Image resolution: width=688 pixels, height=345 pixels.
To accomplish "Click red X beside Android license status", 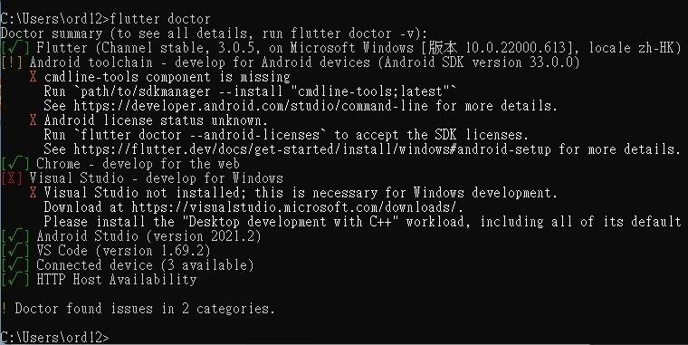I will tap(33, 120).
